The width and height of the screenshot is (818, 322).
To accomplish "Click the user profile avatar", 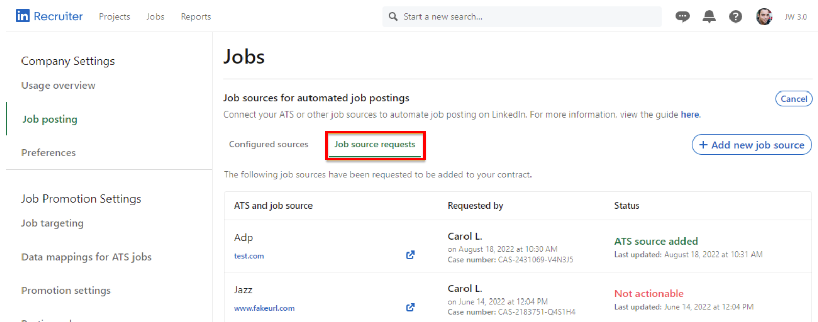I will pyautogui.click(x=764, y=17).
